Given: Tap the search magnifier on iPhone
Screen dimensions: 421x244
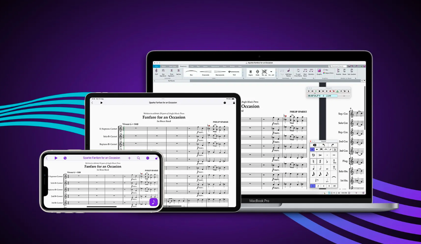Looking at the screenshot, I should (138, 158).
